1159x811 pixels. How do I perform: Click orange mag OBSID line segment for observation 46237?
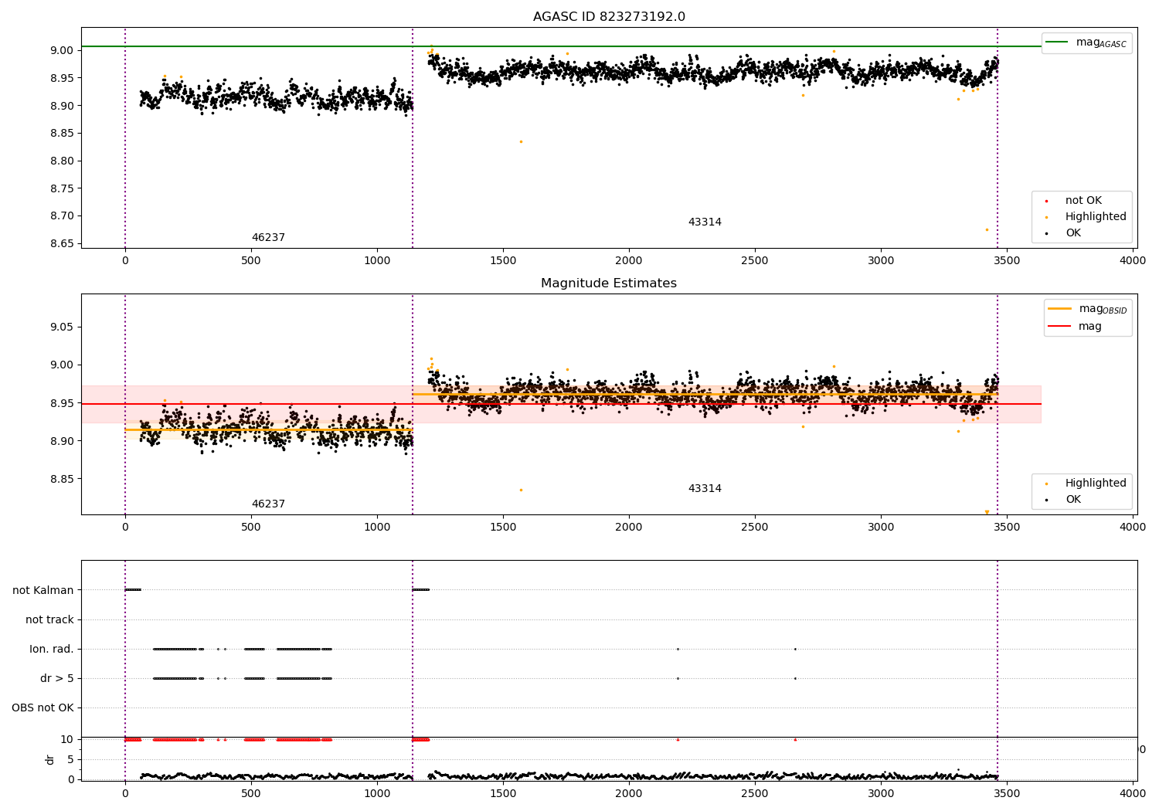[269, 429]
